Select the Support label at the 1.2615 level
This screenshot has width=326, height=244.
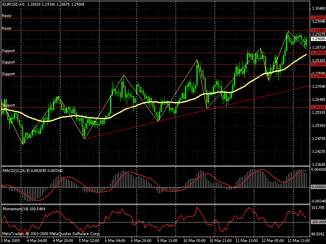[x=9, y=105]
